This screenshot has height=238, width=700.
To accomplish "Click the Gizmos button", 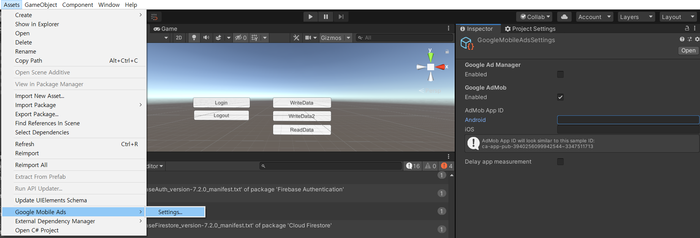I will (x=331, y=38).
